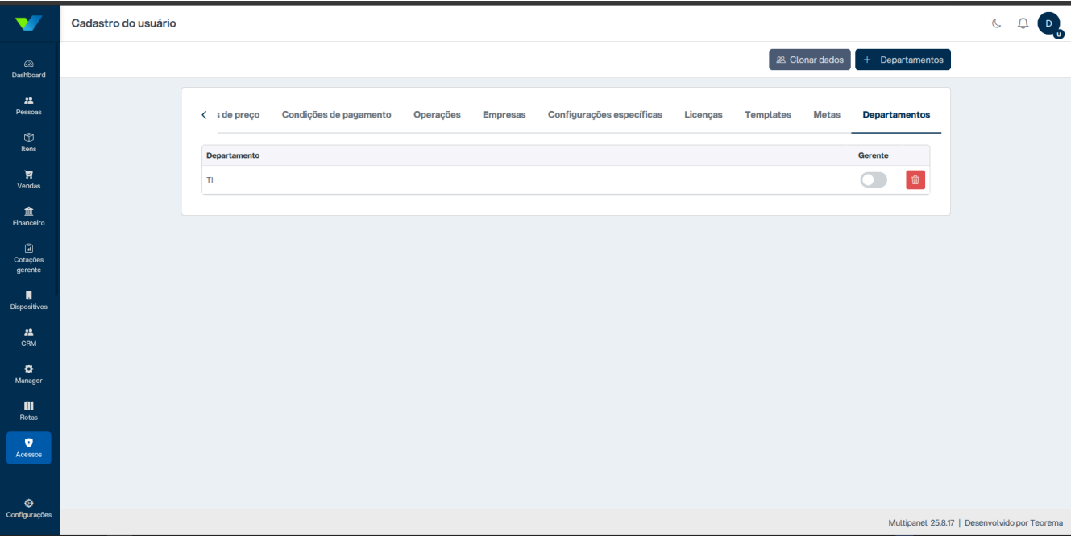This screenshot has height=536, width=1071.
Task: Open Configurações específicas tab
Action: click(605, 115)
